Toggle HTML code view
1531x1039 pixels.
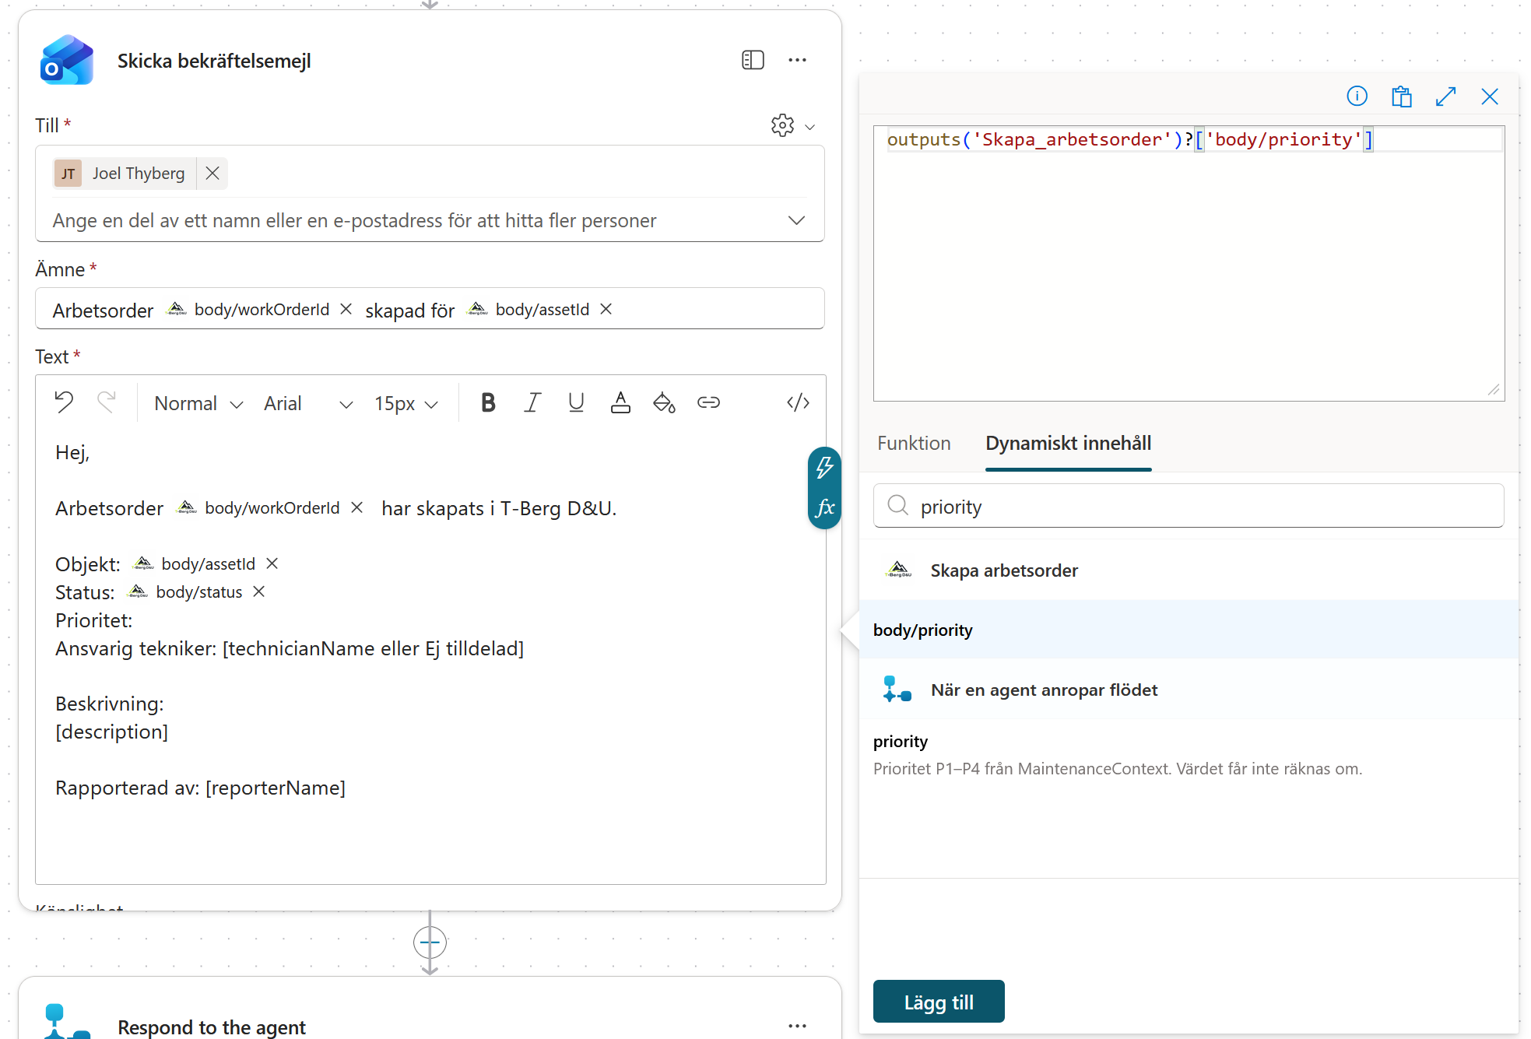click(798, 402)
